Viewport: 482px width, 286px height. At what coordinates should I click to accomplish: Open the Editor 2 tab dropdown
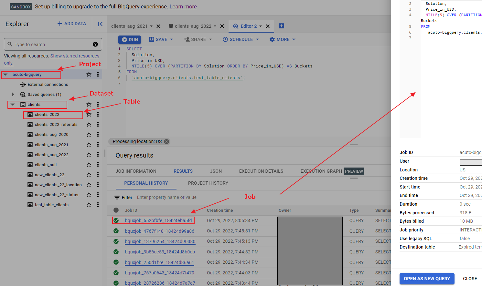pos(261,26)
